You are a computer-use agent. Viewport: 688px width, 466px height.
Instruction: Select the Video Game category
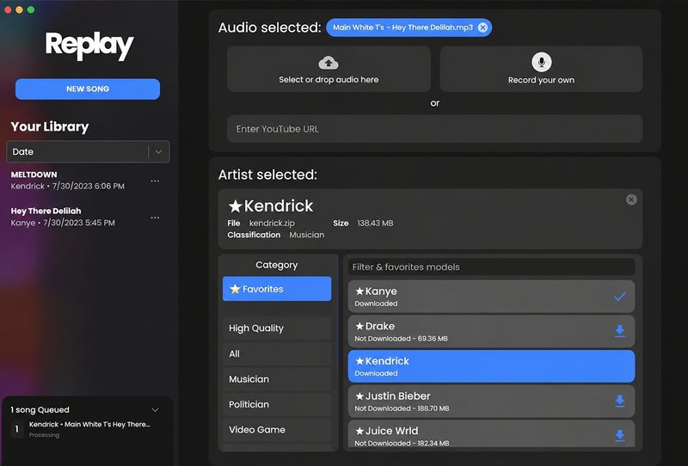(277, 430)
